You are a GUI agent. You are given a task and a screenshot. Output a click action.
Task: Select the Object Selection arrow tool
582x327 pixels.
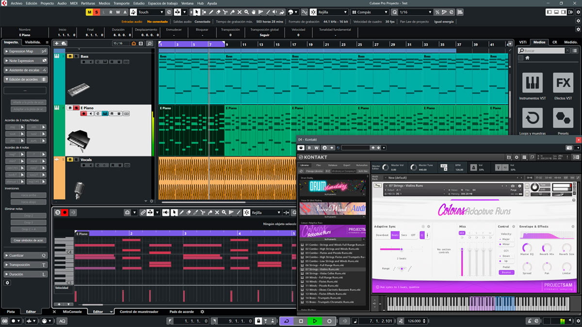click(196, 12)
